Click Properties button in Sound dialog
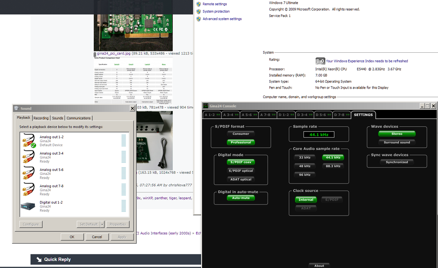 click(118, 225)
